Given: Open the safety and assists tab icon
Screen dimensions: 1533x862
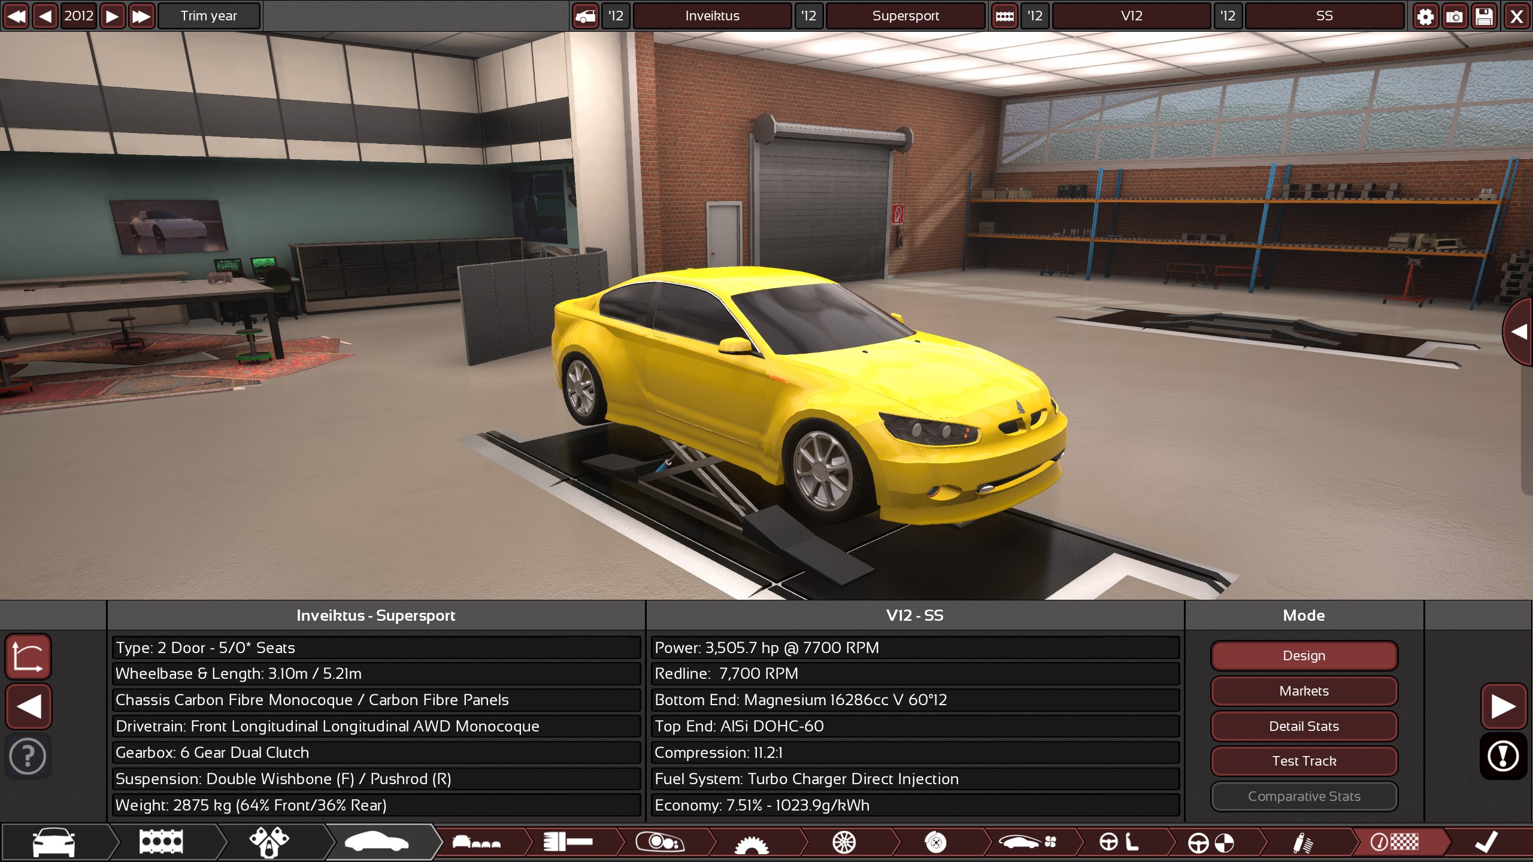Looking at the screenshot, I should click(1211, 842).
